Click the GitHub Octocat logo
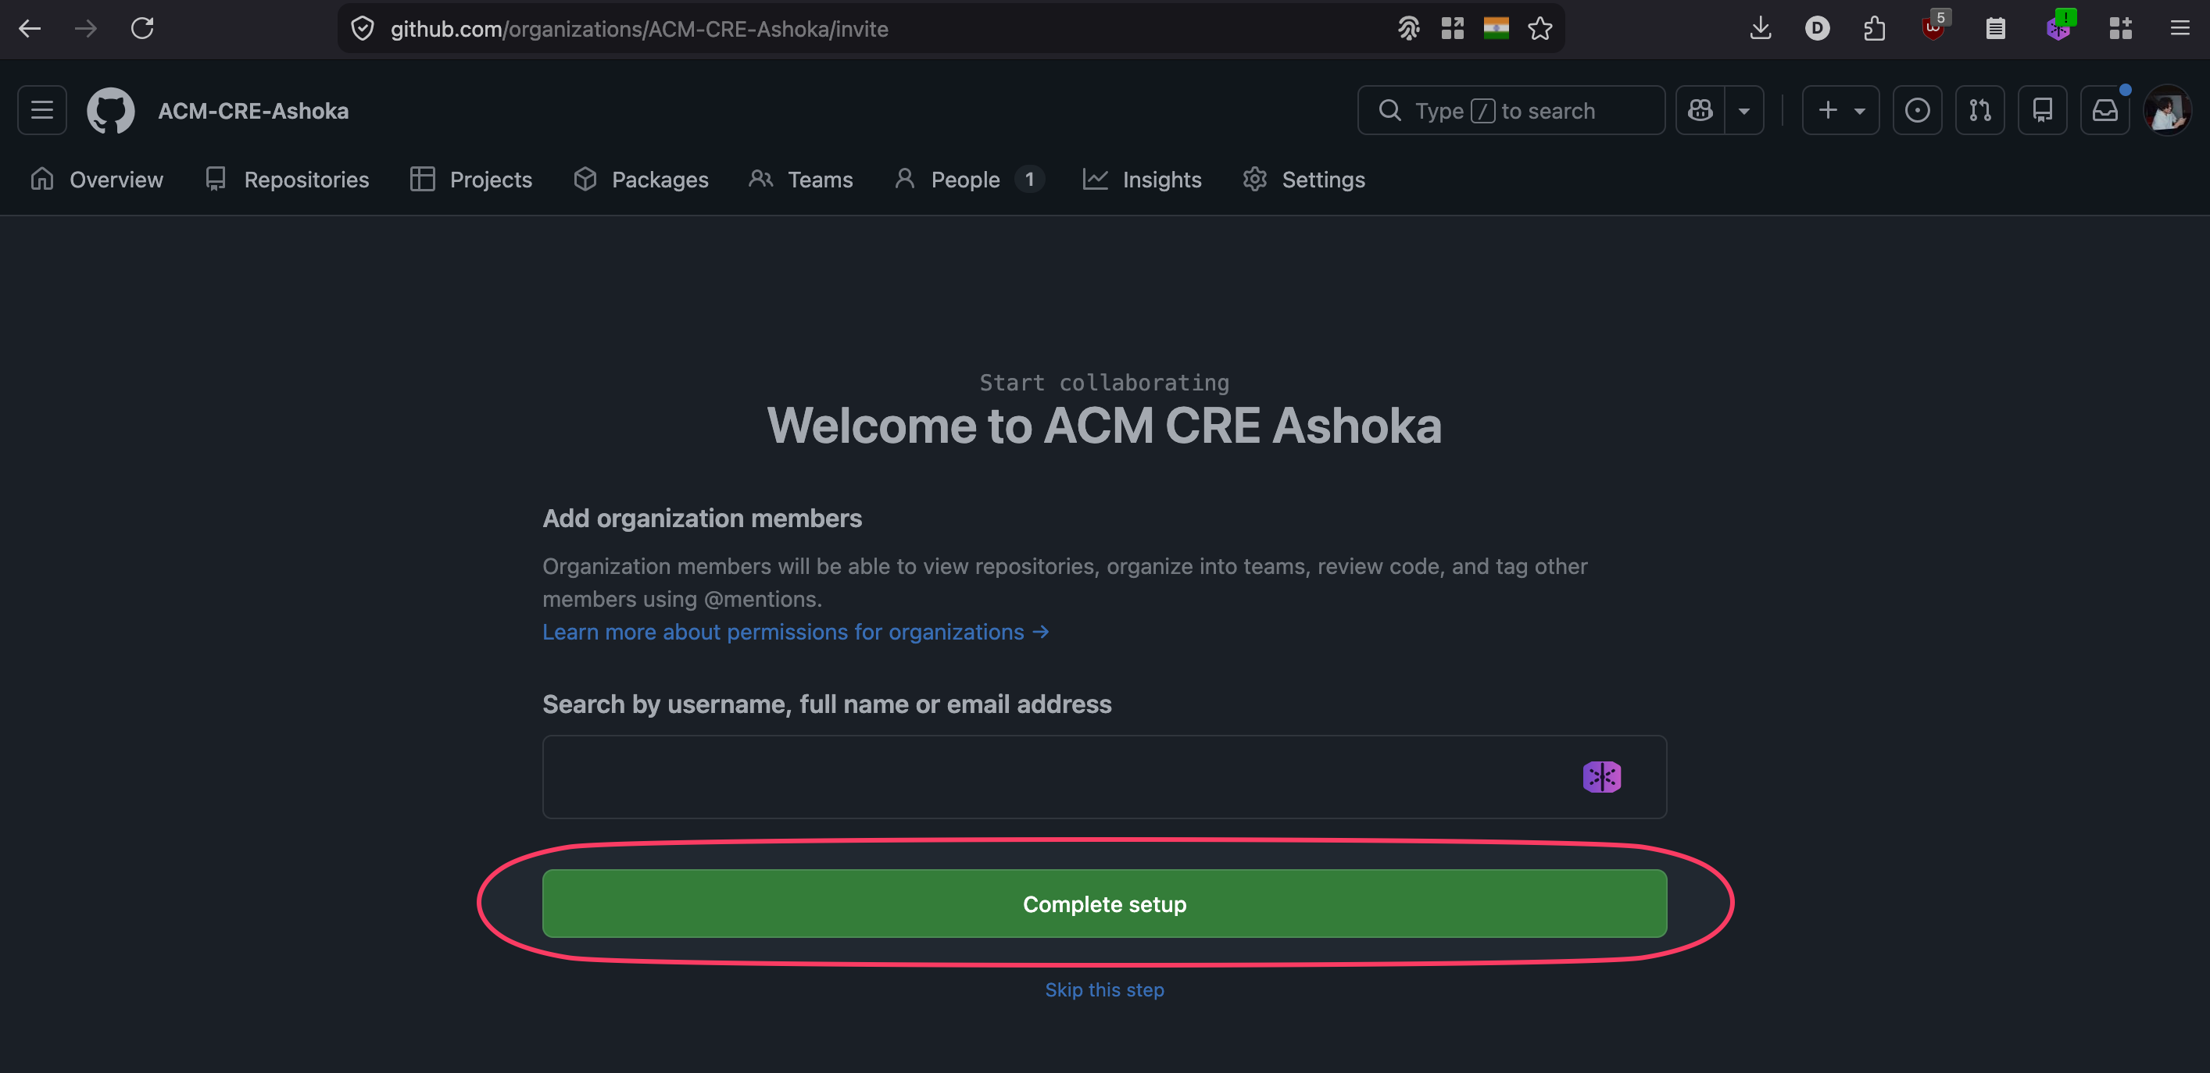This screenshot has height=1073, width=2210. tap(111, 109)
